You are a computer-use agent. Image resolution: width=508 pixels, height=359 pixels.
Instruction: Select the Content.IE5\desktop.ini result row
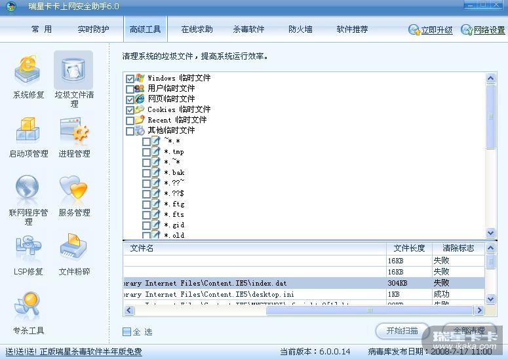[x=304, y=294]
